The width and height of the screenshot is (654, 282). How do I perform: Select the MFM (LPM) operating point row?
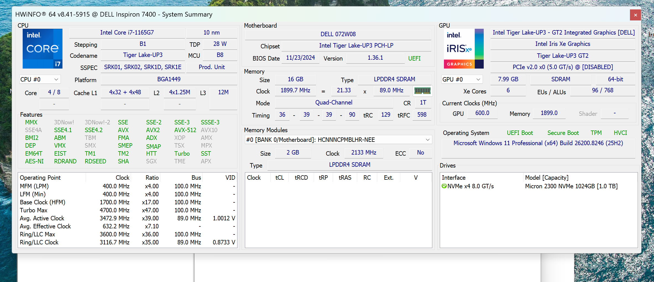(127, 186)
